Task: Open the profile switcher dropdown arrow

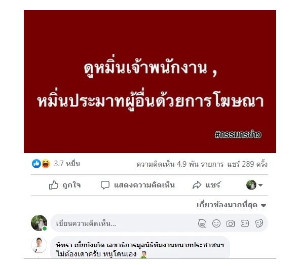Action: [x=260, y=185]
